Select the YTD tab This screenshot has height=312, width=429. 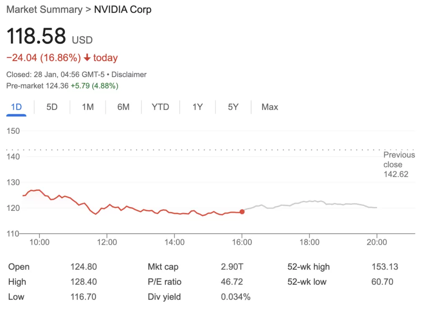[x=160, y=107]
